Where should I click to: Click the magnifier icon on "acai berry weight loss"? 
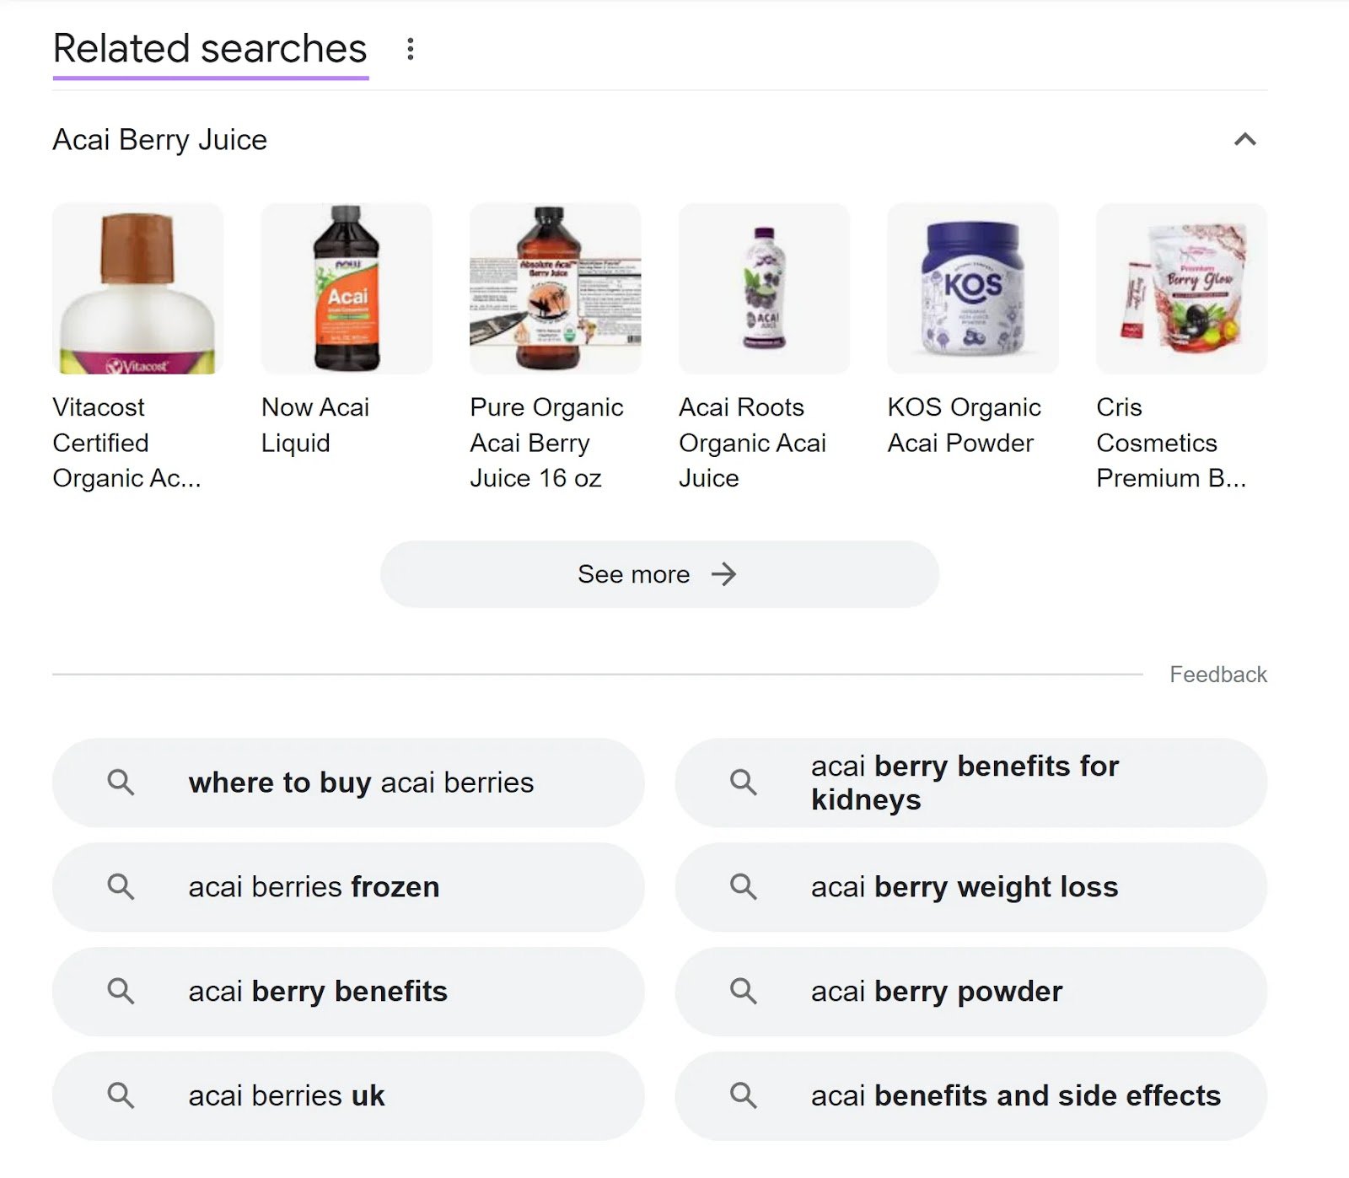point(744,887)
